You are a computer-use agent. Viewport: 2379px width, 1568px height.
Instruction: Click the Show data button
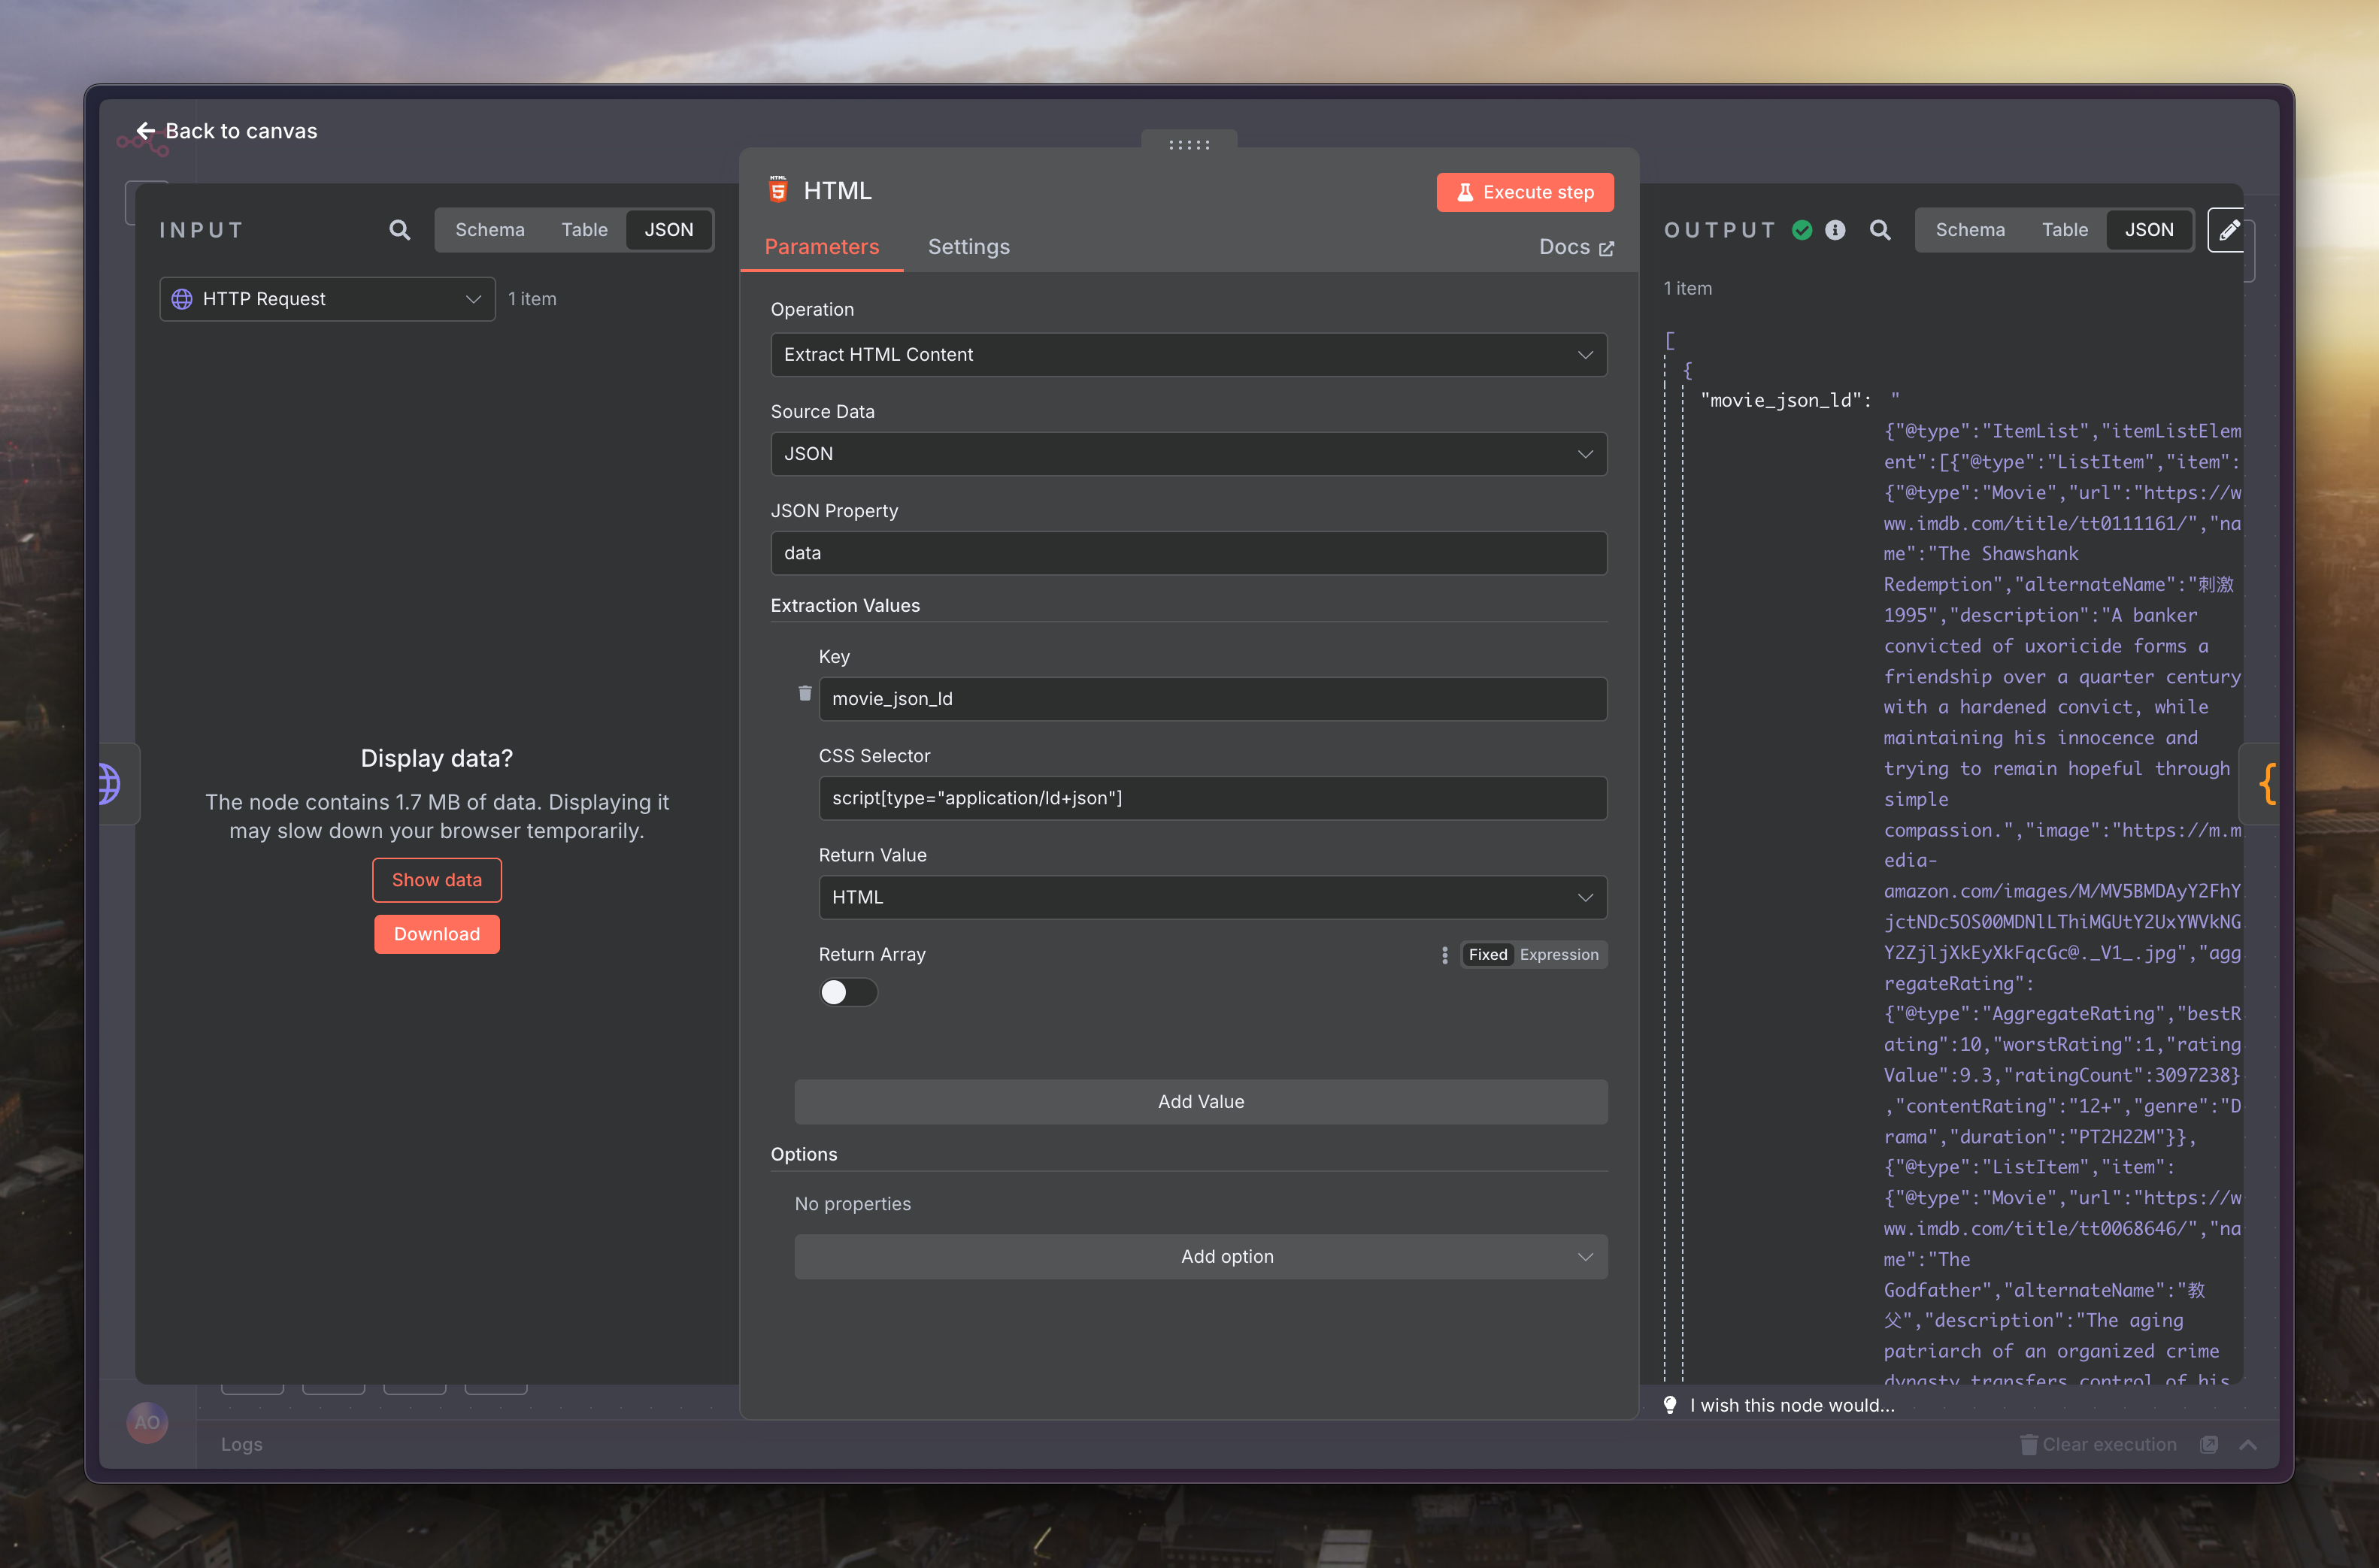pos(436,880)
